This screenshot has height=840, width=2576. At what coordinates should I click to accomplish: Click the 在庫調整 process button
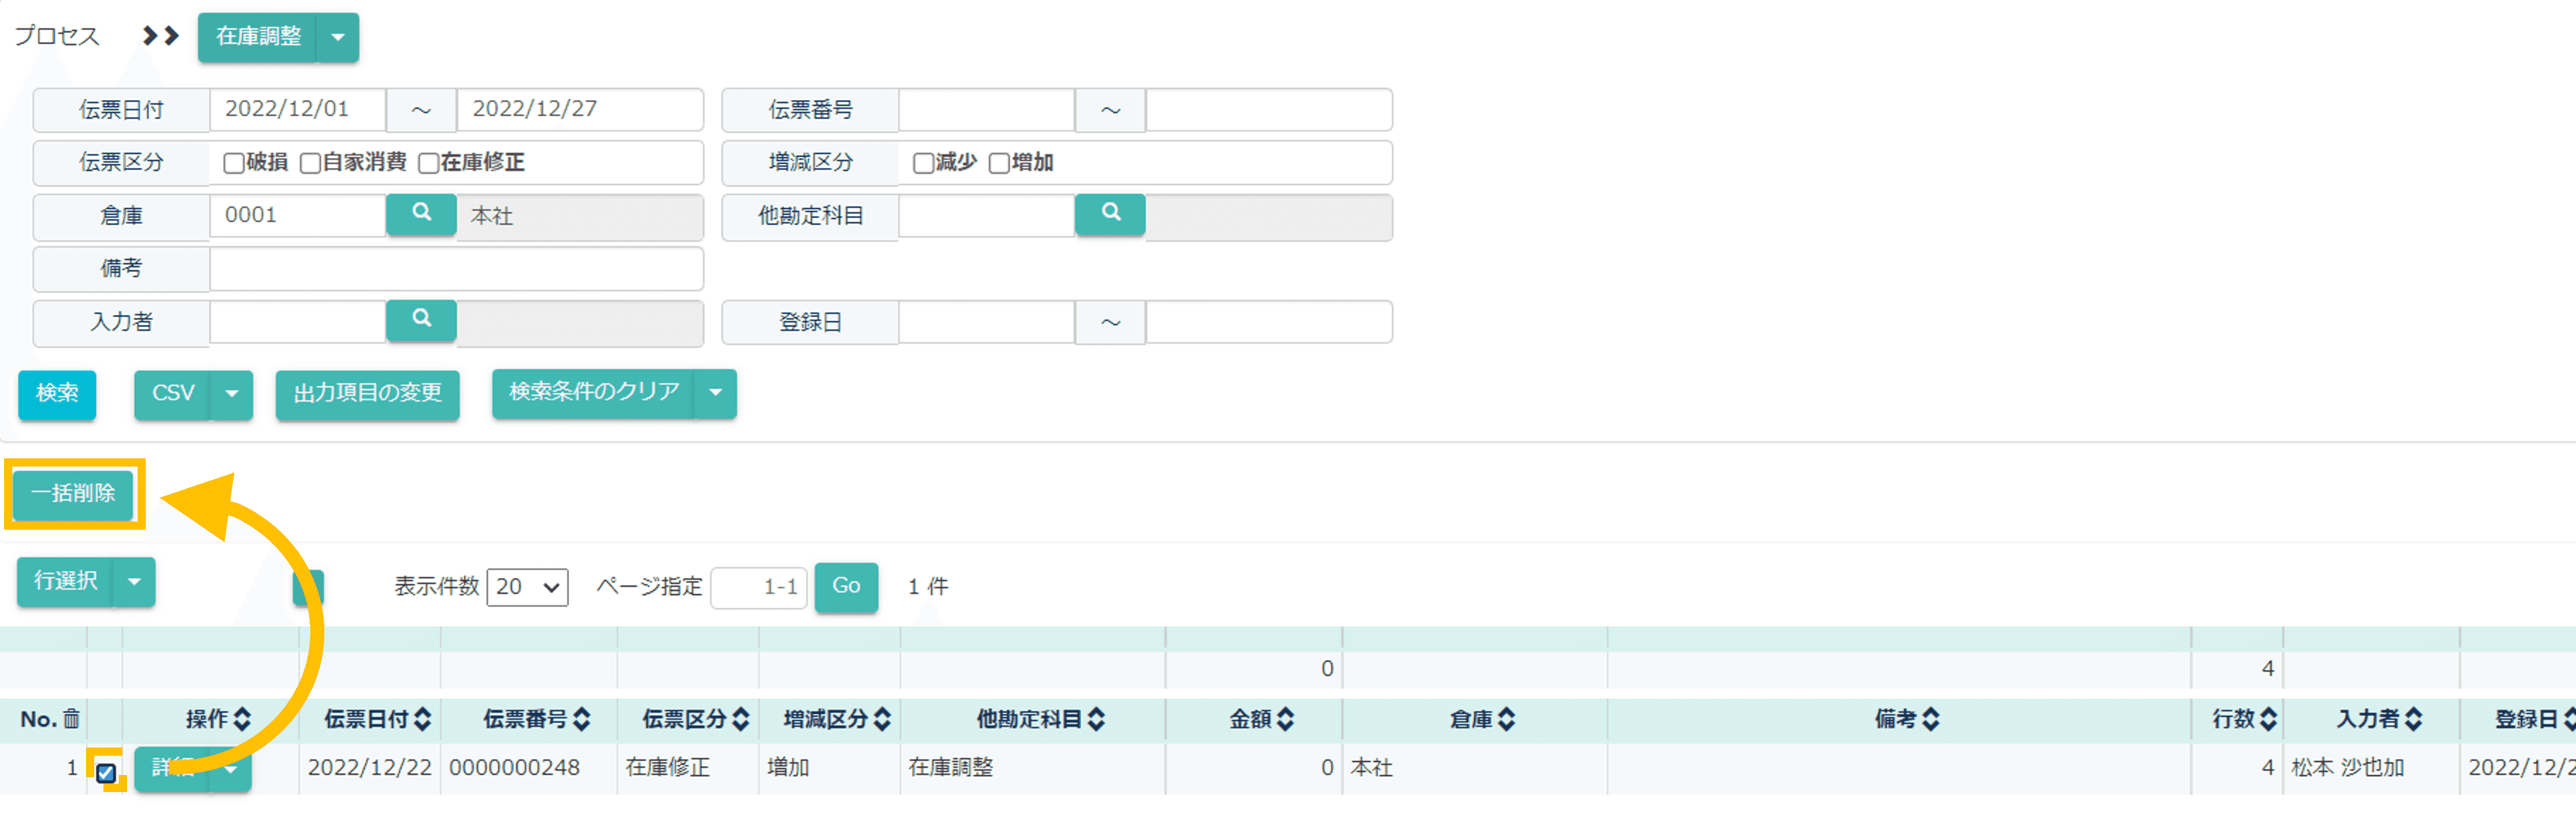pyautogui.click(x=258, y=37)
